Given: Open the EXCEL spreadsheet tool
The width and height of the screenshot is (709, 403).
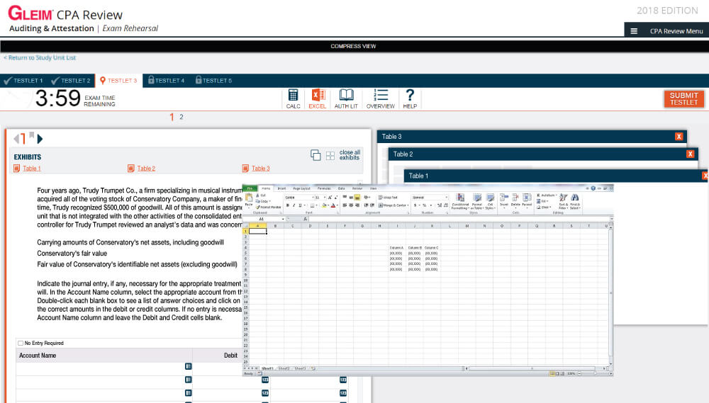Looking at the screenshot, I should pyautogui.click(x=318, y=98).
